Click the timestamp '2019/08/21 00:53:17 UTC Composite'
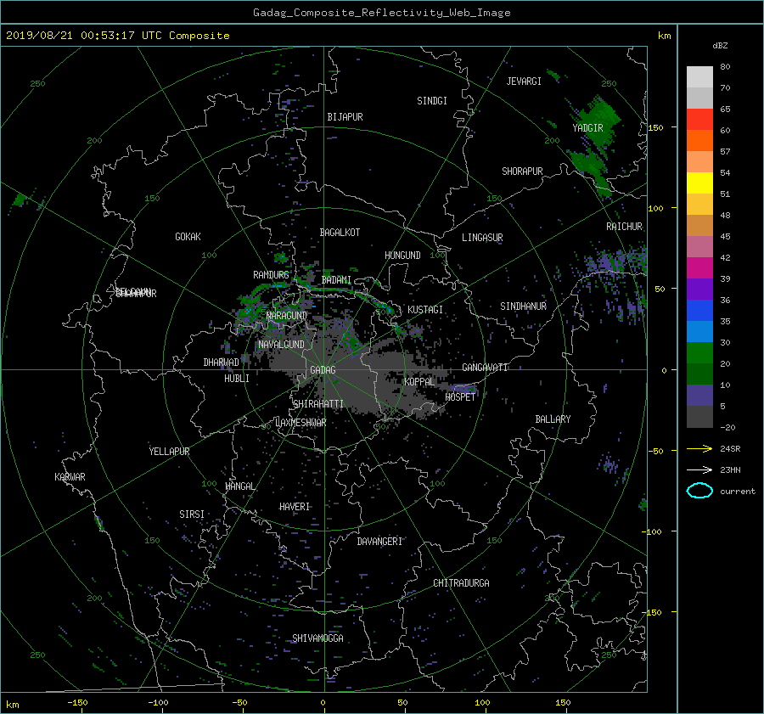Image resolution: width=764 pixels, height=714 pixels. 117,36
